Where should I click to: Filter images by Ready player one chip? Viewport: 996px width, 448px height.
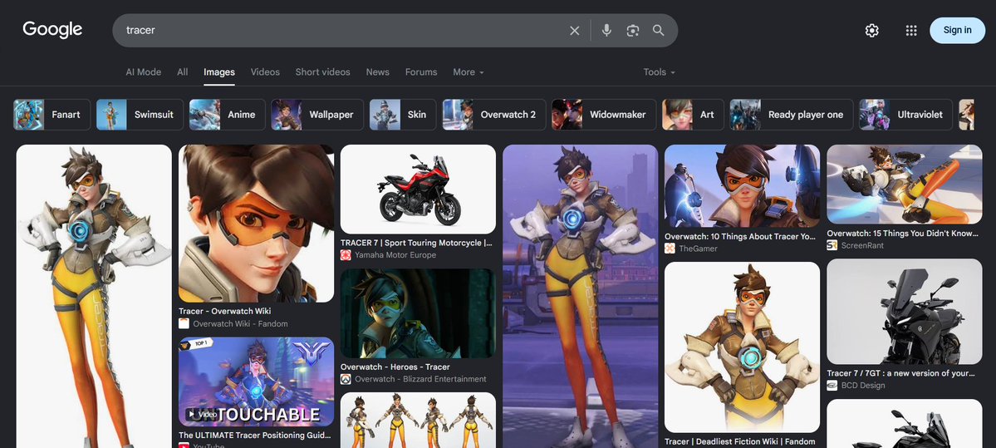tap(792, 115)
